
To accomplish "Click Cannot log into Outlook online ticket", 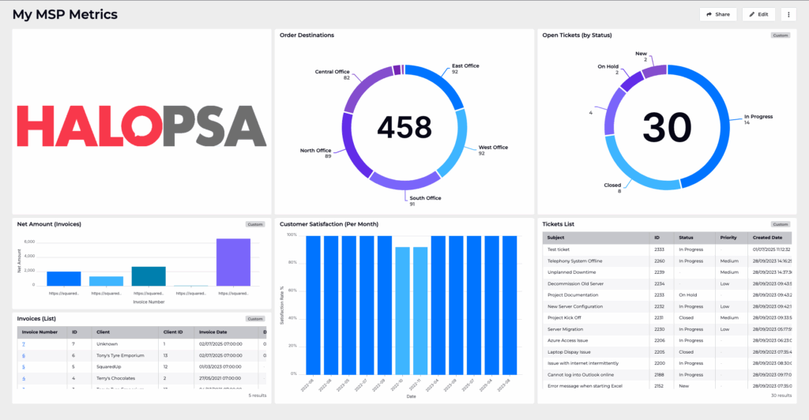I will tap(581, 375).
